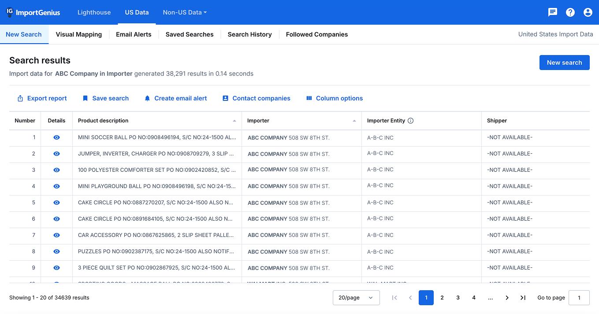
Task: Open Contact companies via the contacts icon
Action: pos(226,98)
